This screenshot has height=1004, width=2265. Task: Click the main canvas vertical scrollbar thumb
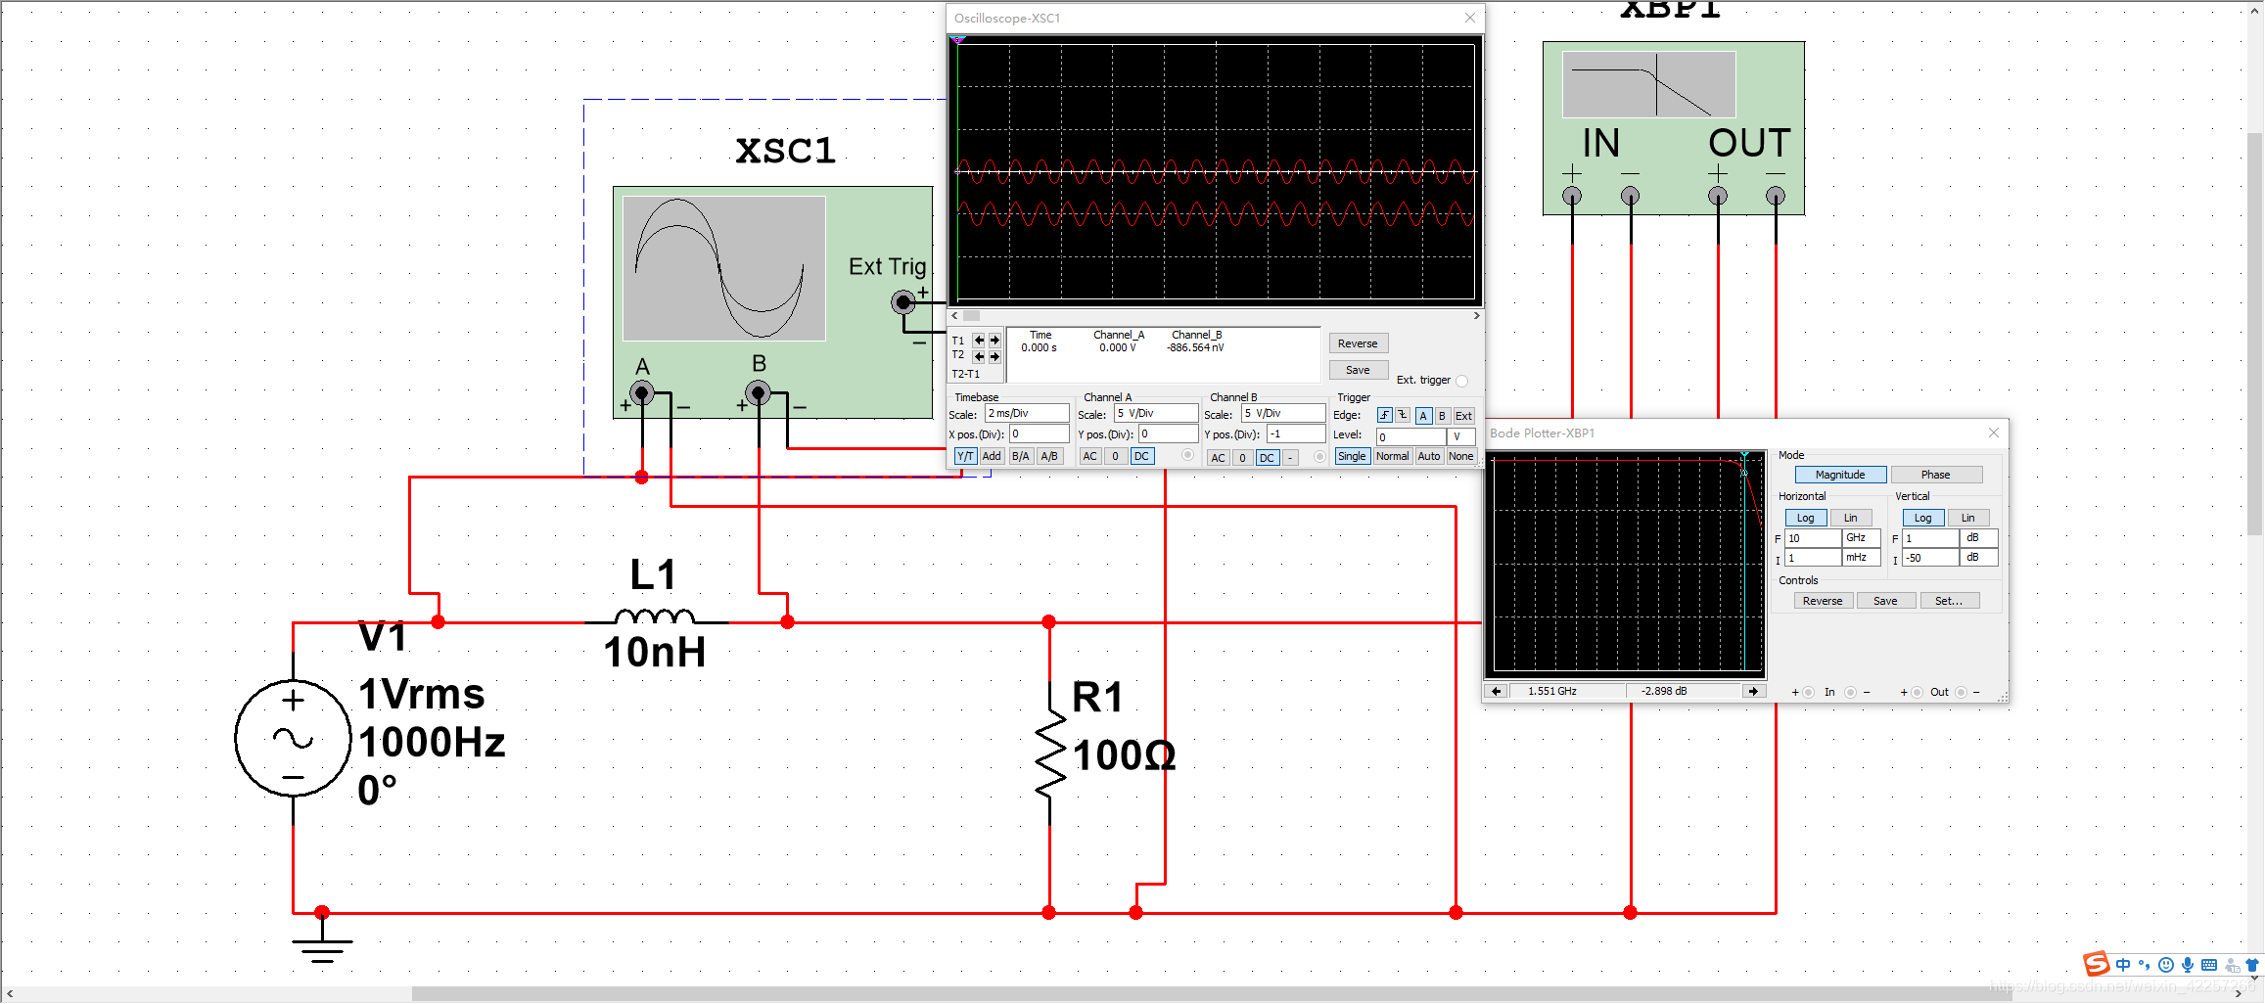click(x=2254, y=333)
